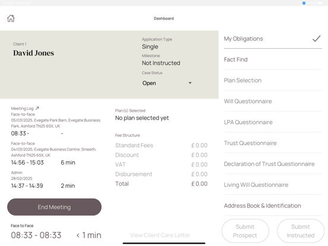The width and height of the screenshot is (328, 246).
Task: Open Address Book & Identification
Action: pos(273,206)
